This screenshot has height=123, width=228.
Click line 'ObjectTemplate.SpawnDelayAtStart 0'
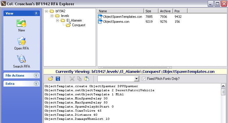click(79, 107)
